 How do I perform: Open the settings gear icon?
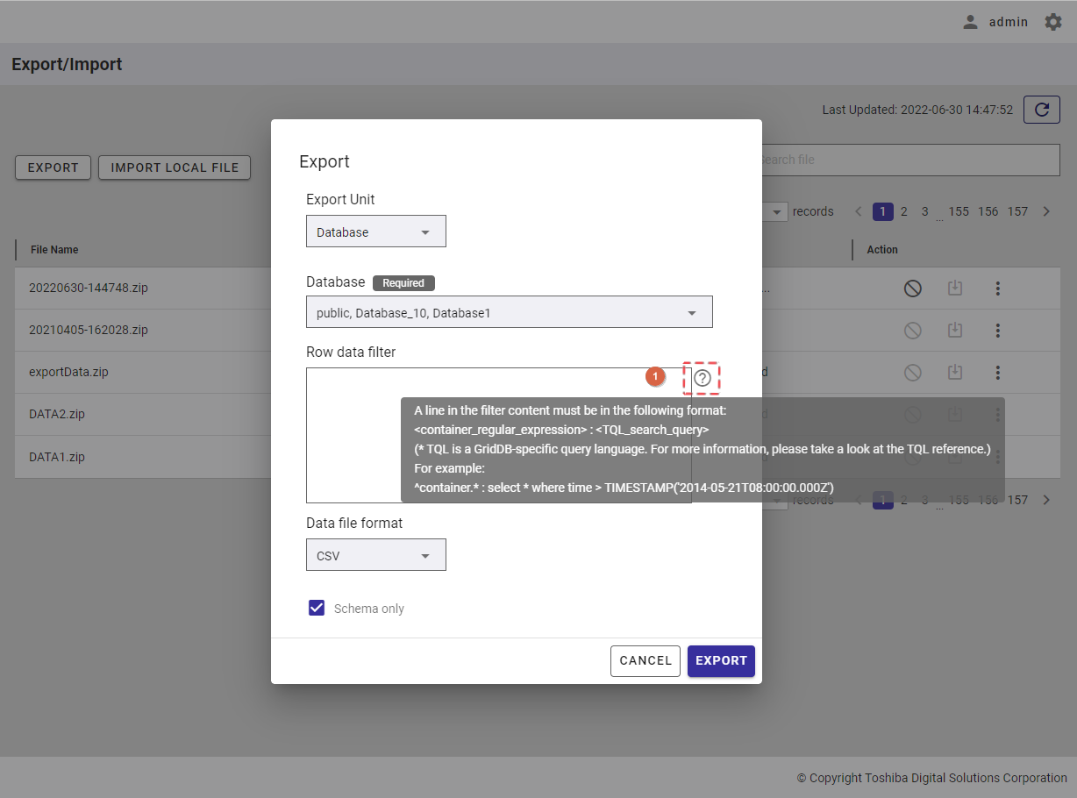click(1052, 22)
